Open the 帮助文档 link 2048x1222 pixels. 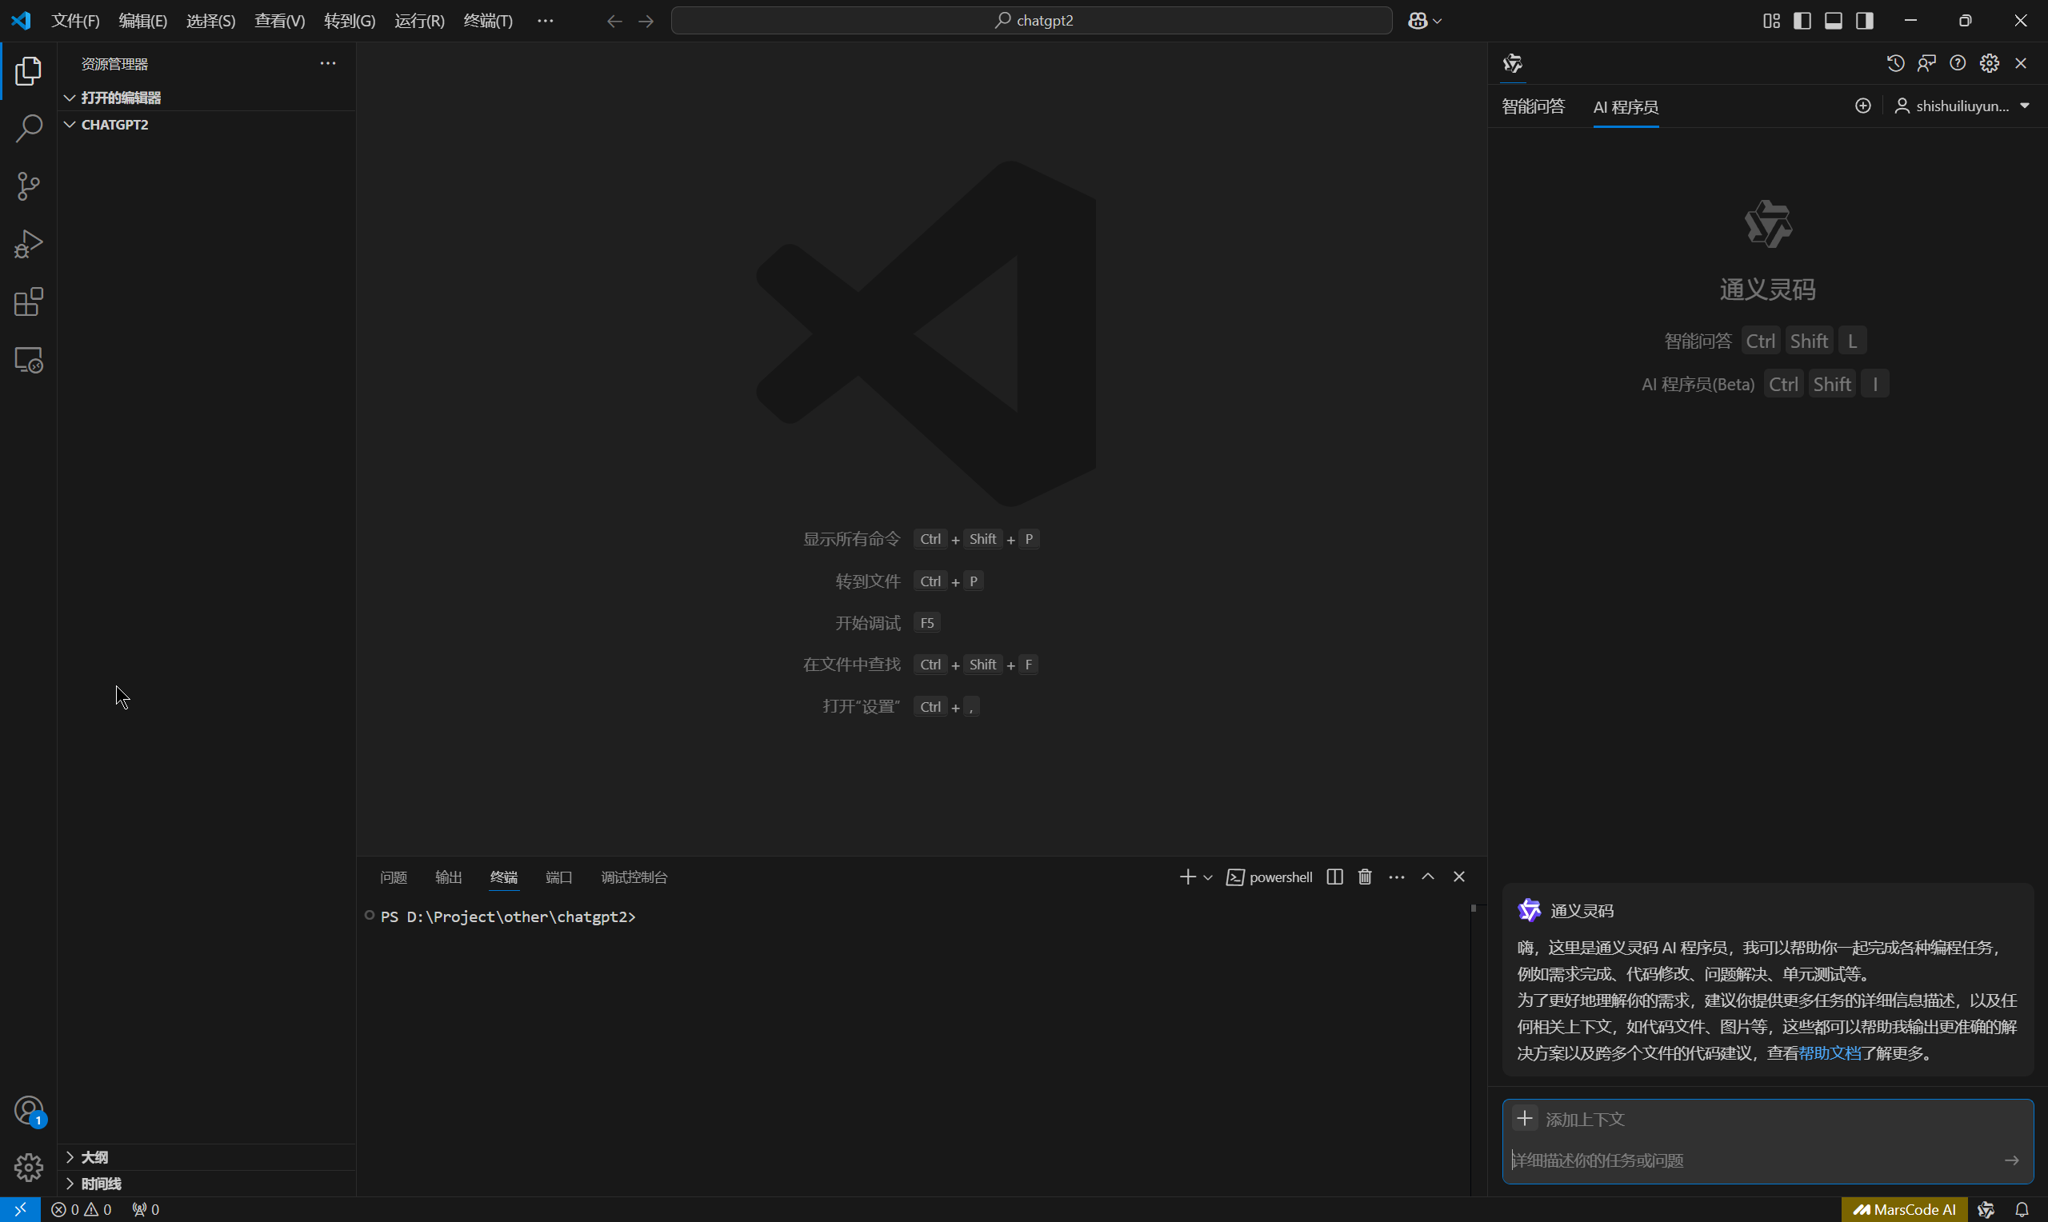1829,1053
